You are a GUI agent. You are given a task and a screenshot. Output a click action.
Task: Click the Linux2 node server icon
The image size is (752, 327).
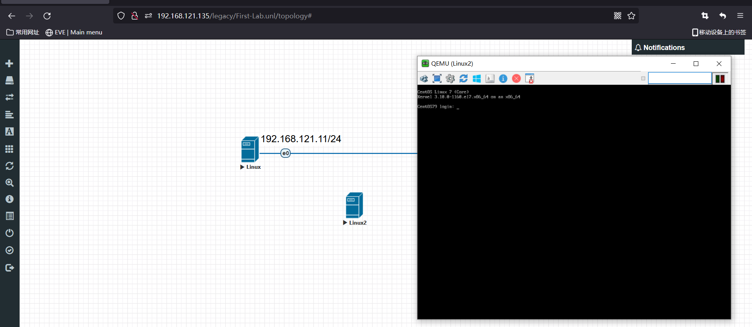click(x=354, y=205)
